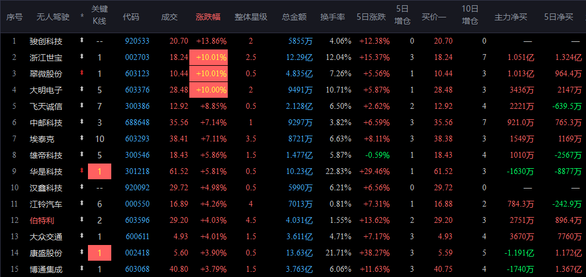This screenshot has width=586, height=277.
Task: Select the red-highlighted 伯特利 name
Action: tap(42, 221)
